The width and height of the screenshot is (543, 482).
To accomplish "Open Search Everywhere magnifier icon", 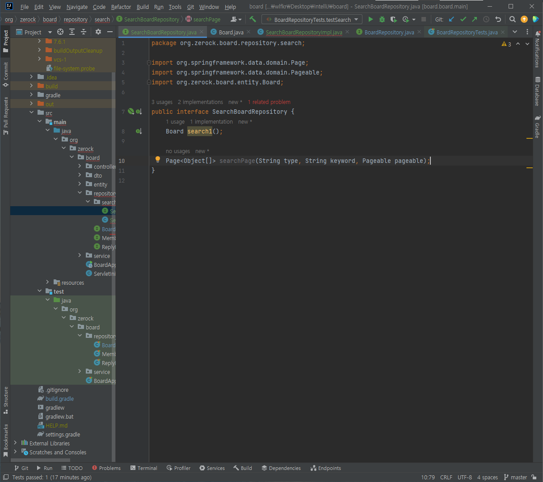I will point(513,19).
